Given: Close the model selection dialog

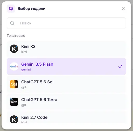Looking at the screenshot, I should pyautogui.click(x=123, y=9).
